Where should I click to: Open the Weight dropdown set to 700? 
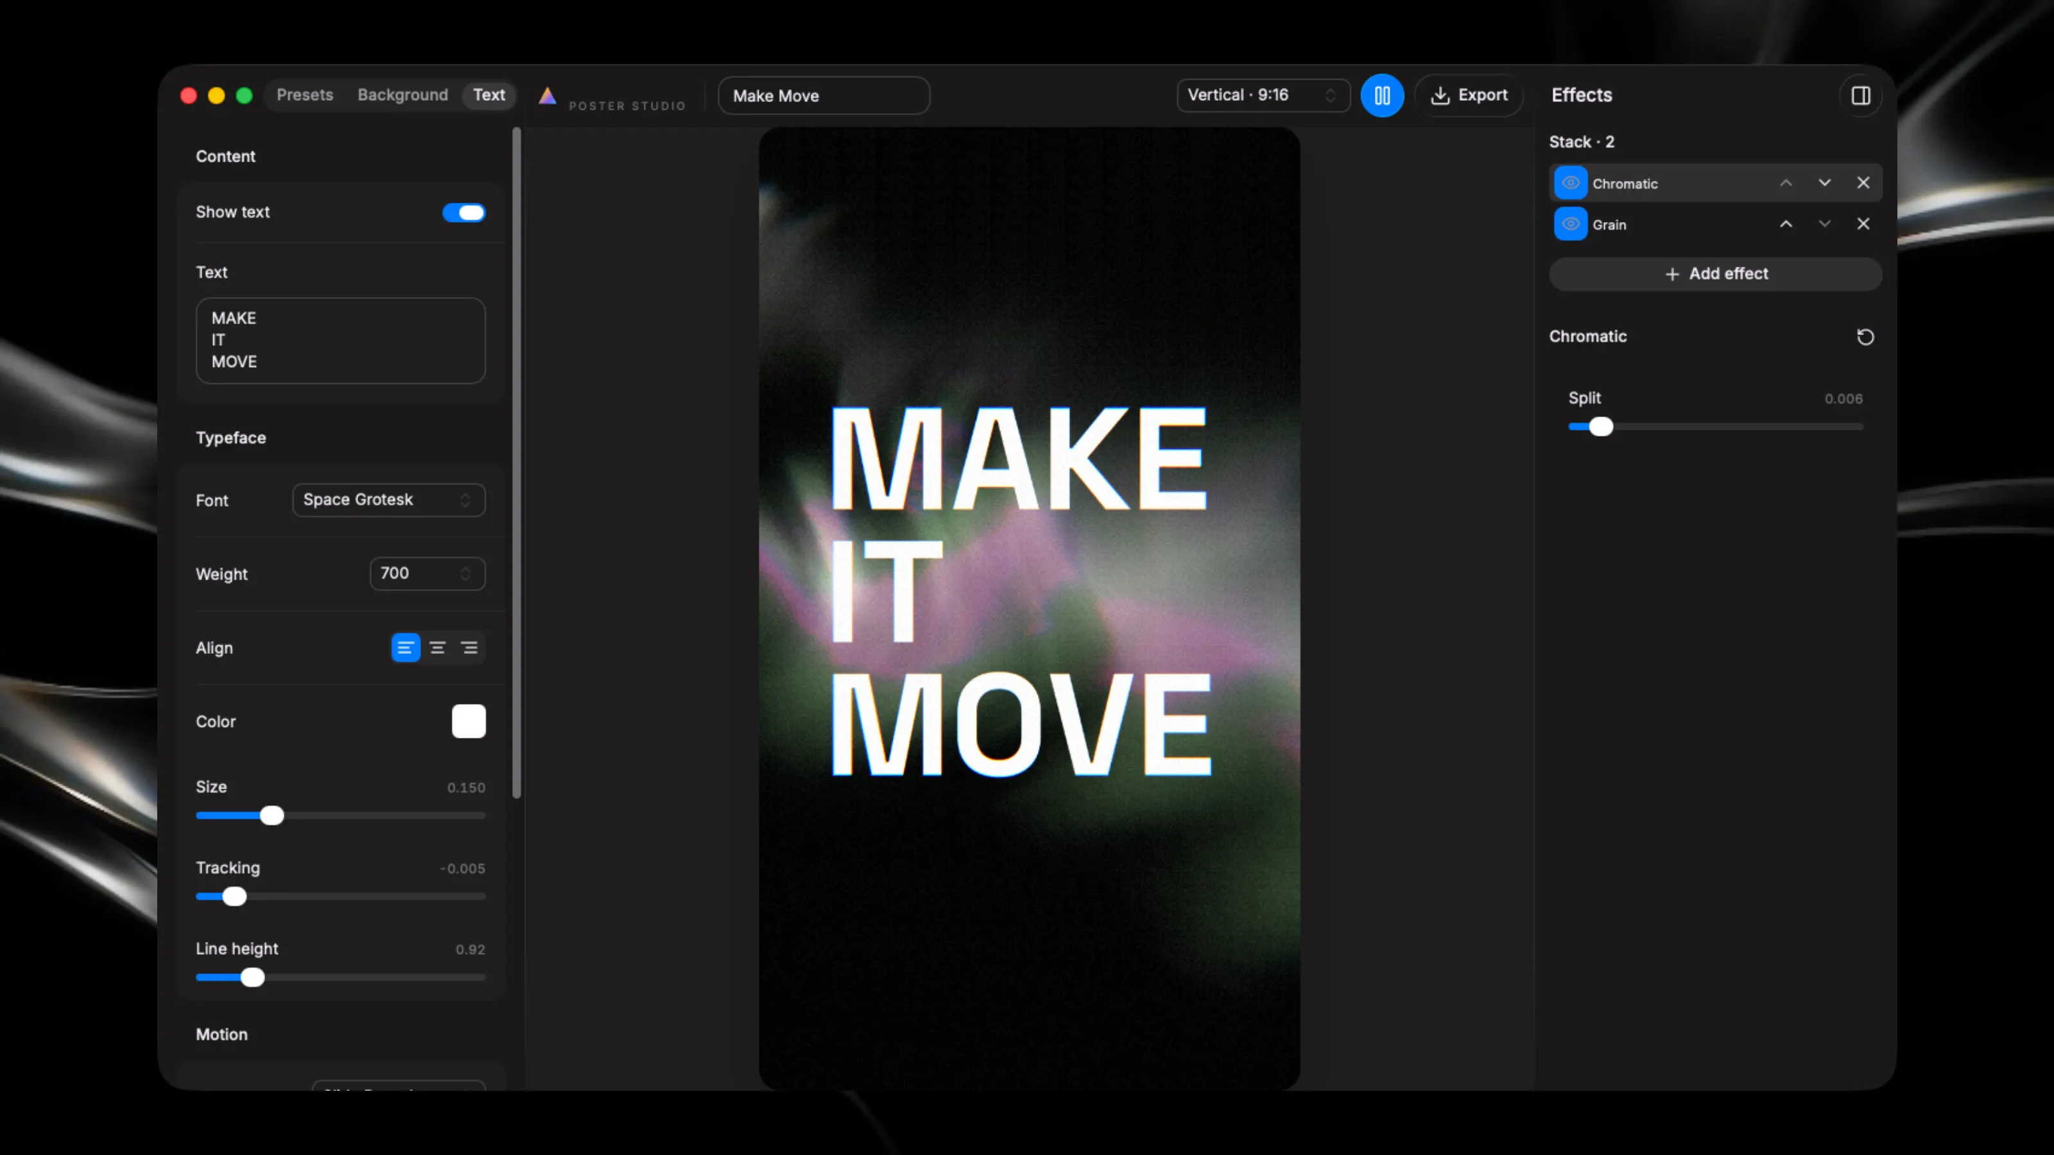(427, 574)
